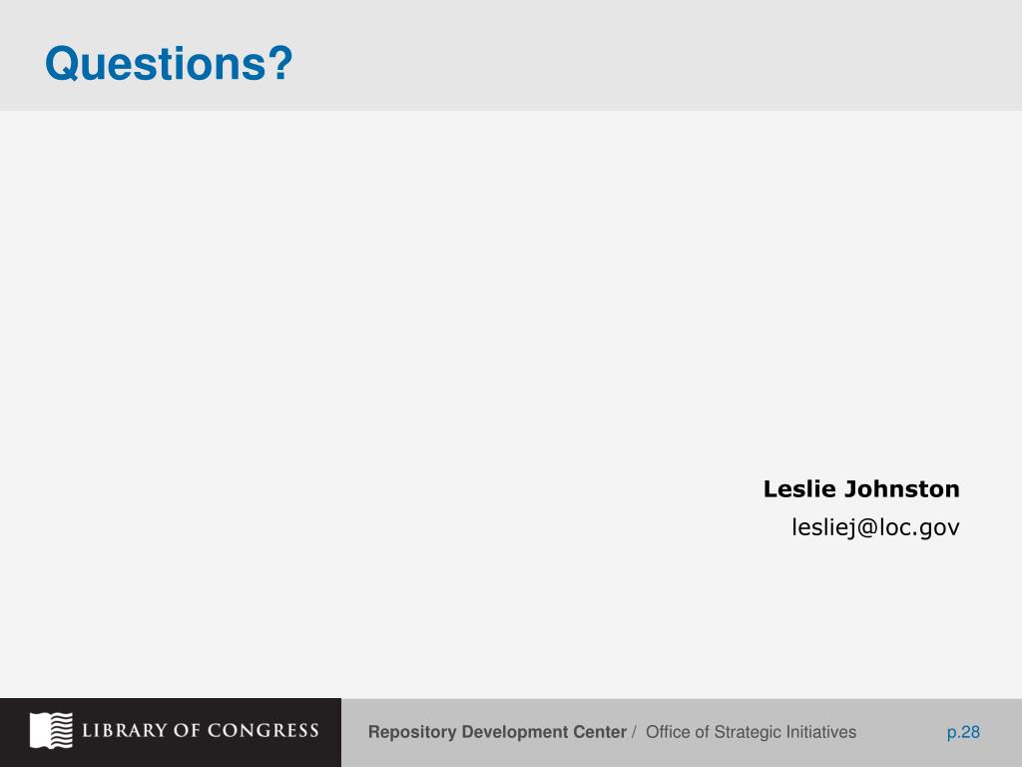Select the 'Questions?' slide title
Image resolution: width=1022 pixels, height=767 pixels.
point(169,64)
